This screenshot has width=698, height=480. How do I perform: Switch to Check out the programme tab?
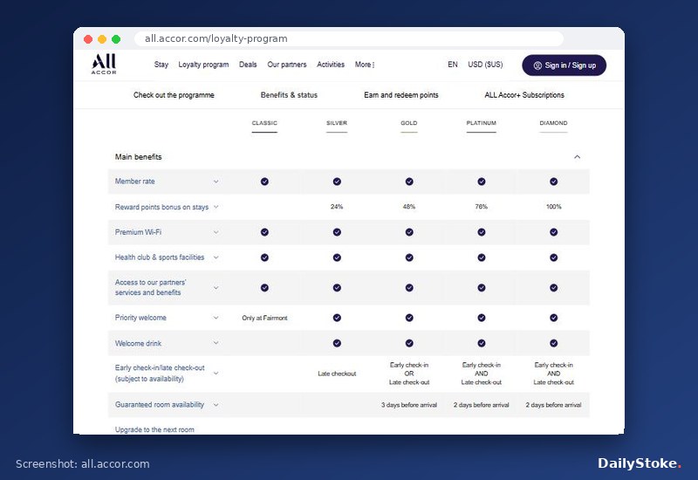[x=174, y=95]
